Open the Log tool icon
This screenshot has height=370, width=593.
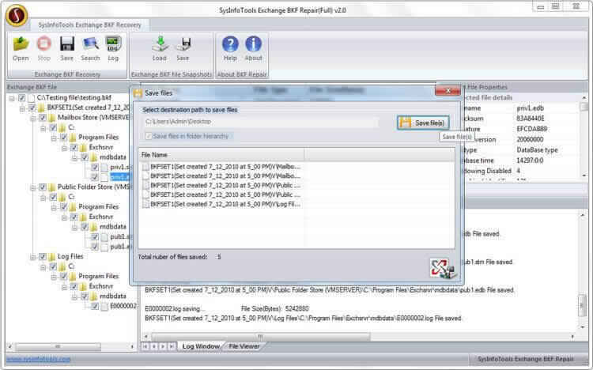113,44
